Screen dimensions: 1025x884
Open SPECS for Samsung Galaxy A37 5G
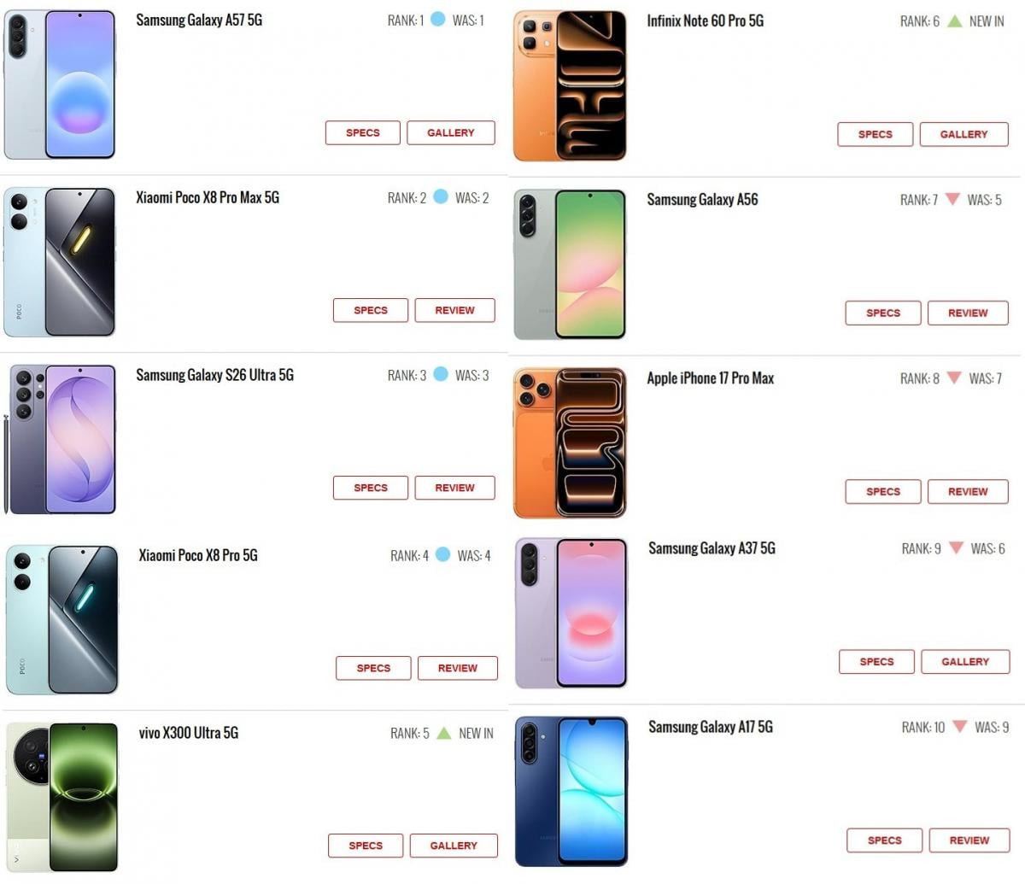(876, 662)
